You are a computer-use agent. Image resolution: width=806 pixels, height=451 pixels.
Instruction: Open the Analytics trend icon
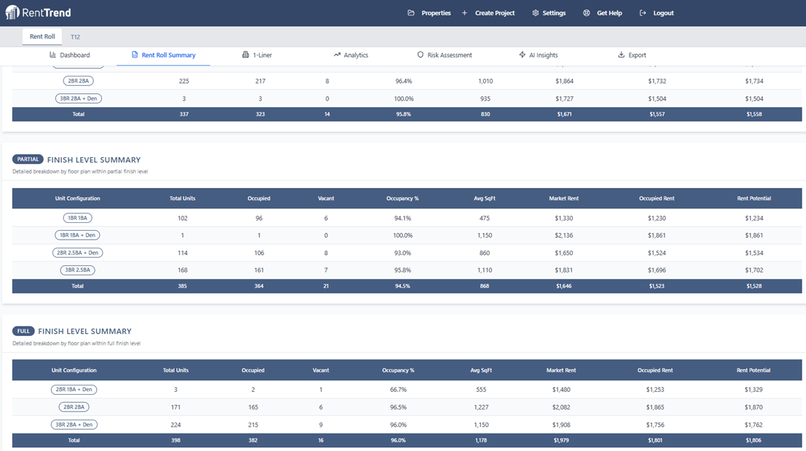[337, 55]
